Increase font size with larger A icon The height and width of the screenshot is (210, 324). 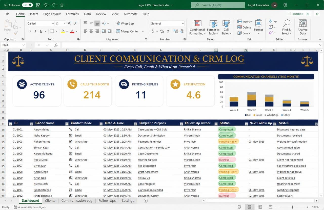point(69,23)
